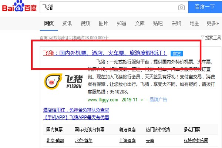
Task: Open the 知道 tab
Action: tap(121, 23)
